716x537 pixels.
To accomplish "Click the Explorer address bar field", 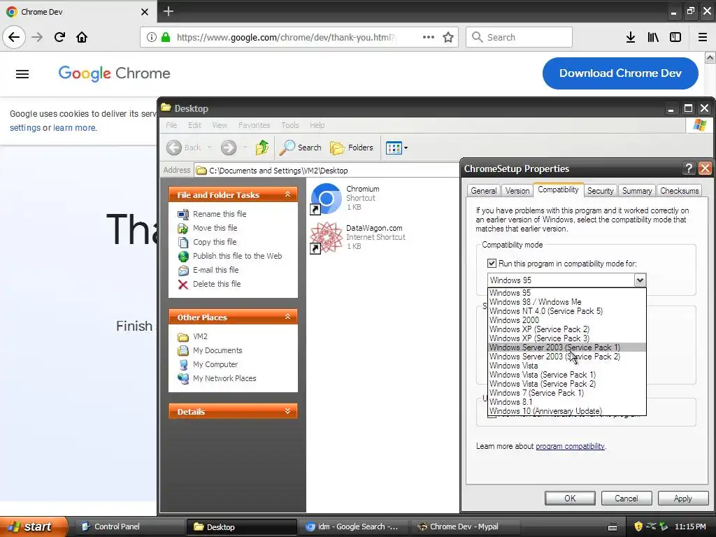I will pos(326,171).
